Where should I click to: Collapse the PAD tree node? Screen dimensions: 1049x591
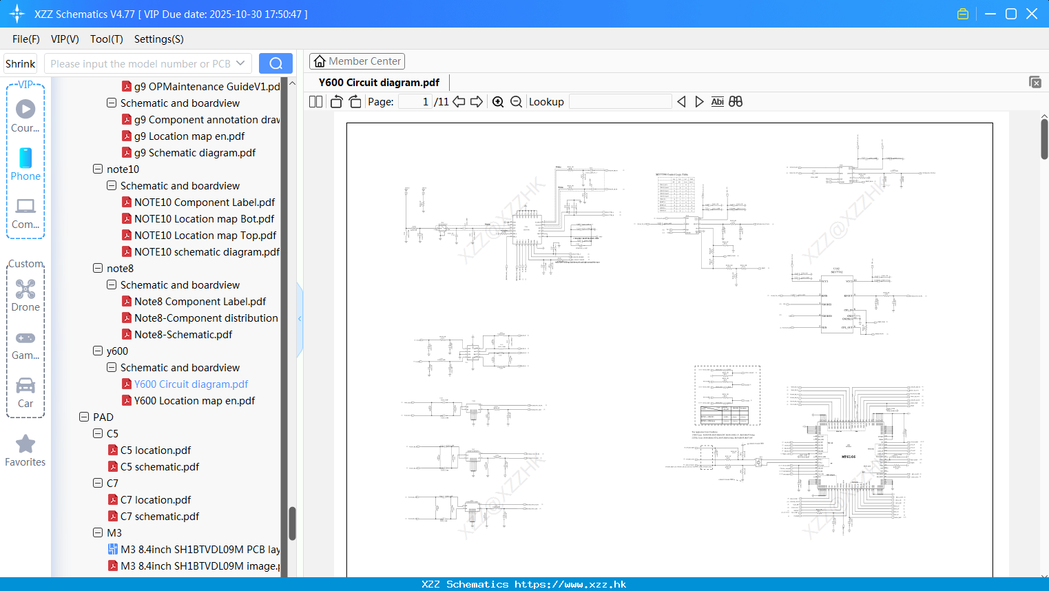point(84,417)
